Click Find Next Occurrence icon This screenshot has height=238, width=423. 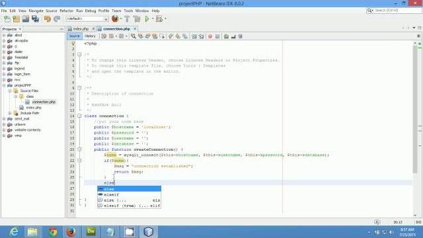[x=147, y=36]
